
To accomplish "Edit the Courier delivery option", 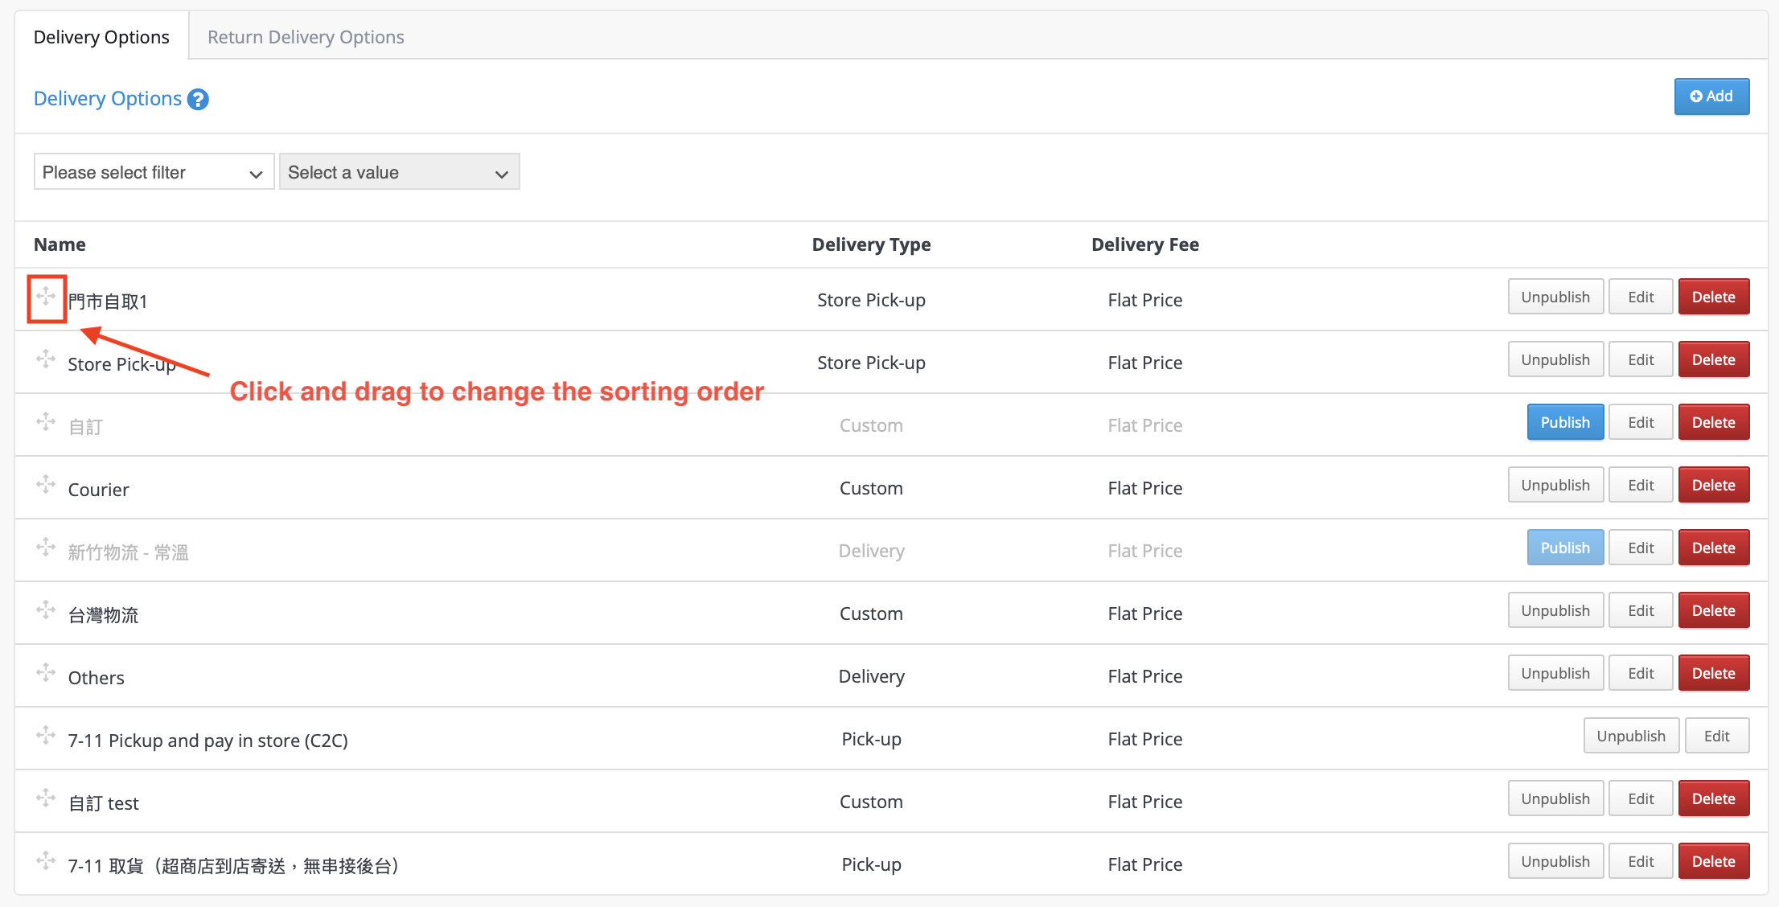I will tap(1641, 485).
